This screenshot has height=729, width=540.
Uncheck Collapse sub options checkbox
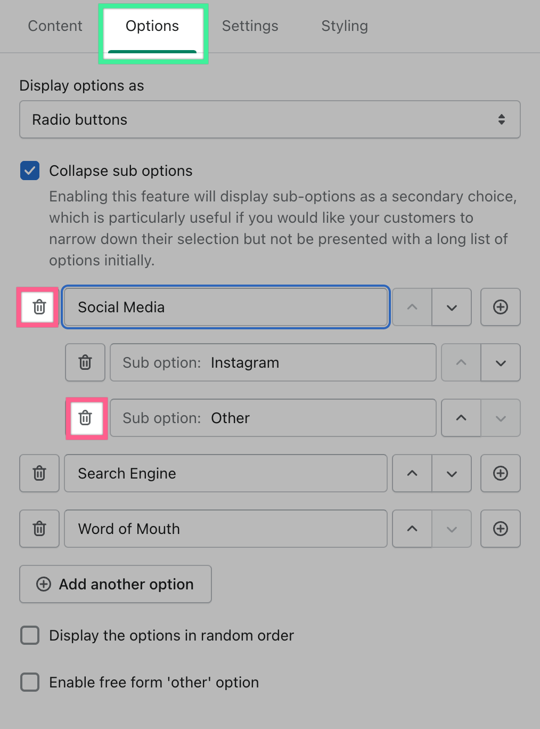(30, 171)
